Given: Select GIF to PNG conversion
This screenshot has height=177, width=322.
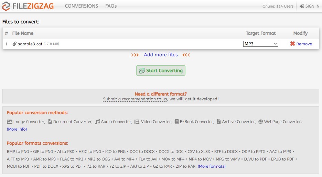Looking at the screenshot, I should [x=43, y=152].
